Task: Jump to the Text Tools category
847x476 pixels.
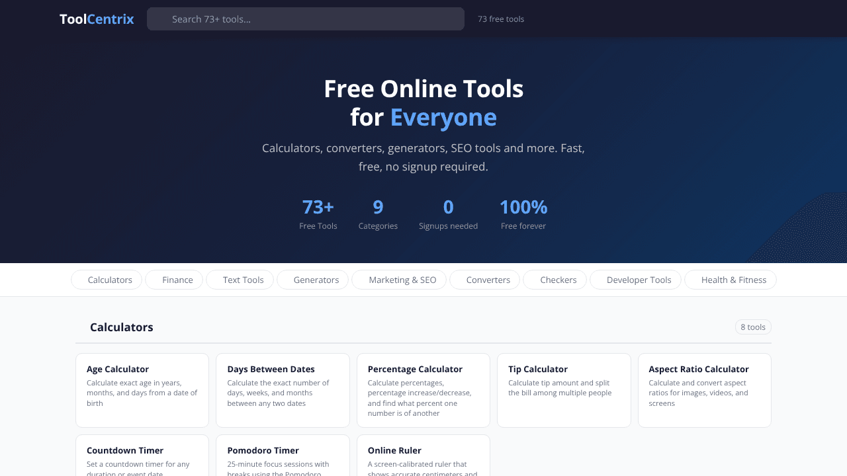Action: tap(240, 280)
